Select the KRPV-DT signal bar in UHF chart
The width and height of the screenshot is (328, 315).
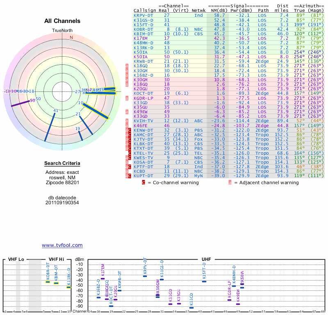(145, 276)
